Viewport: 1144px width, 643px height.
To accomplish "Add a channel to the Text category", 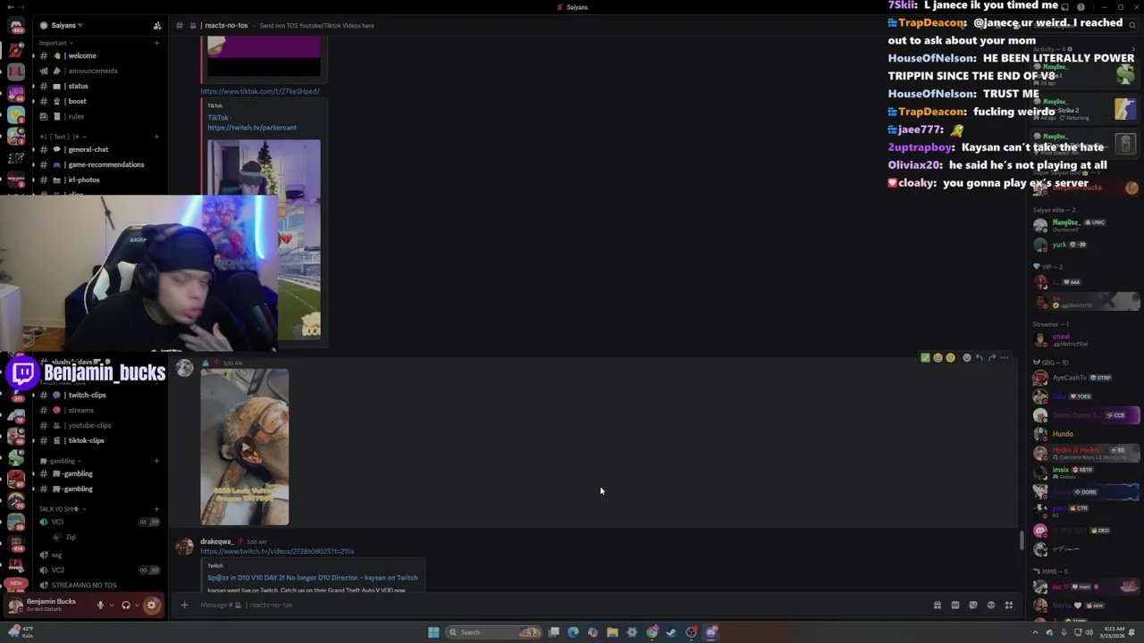I will 156,137.
